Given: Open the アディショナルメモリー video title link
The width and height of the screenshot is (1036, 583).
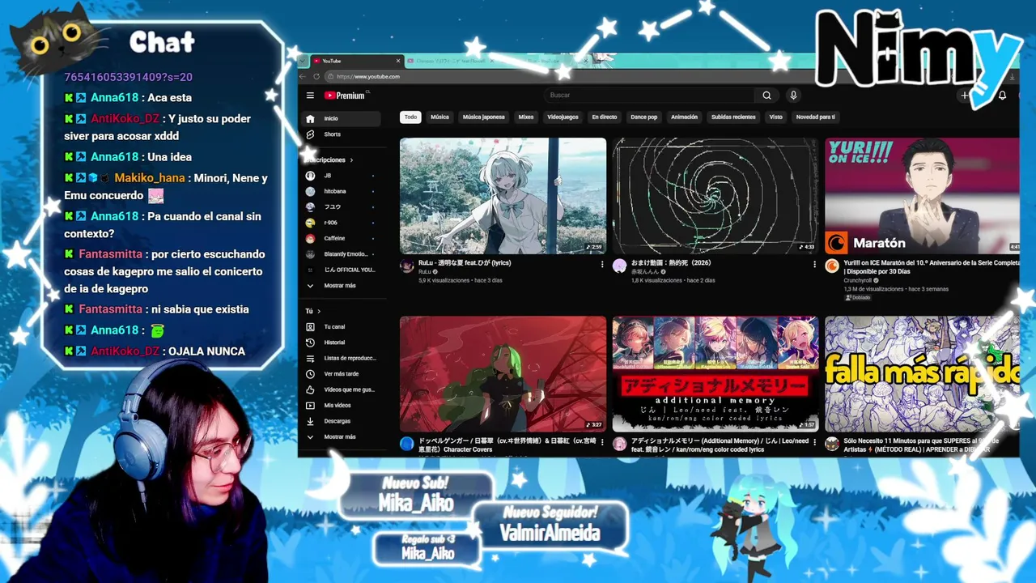Looking at the screenshot, I should (x=720, y=445).
